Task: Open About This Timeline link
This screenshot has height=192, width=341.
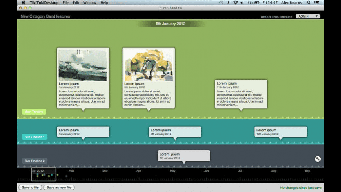Action: (x=277, y=17)
